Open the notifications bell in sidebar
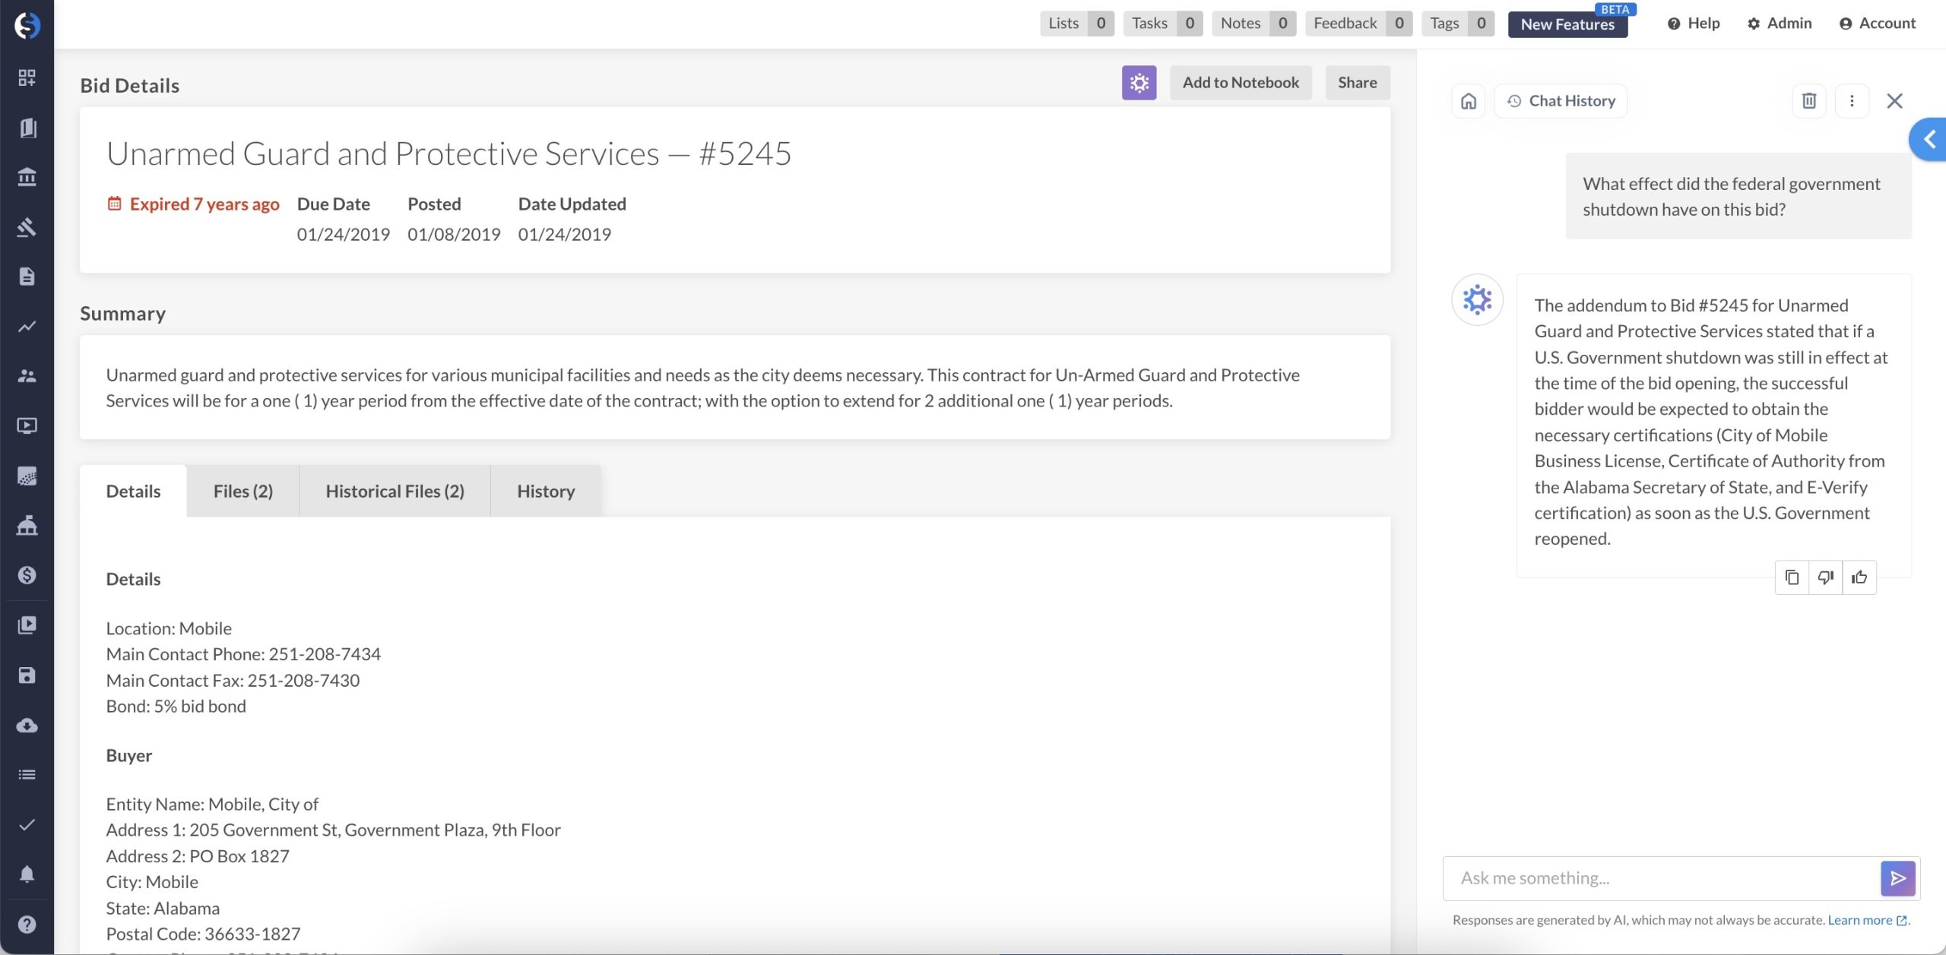The image size is (1946, 955). [27, 874]
